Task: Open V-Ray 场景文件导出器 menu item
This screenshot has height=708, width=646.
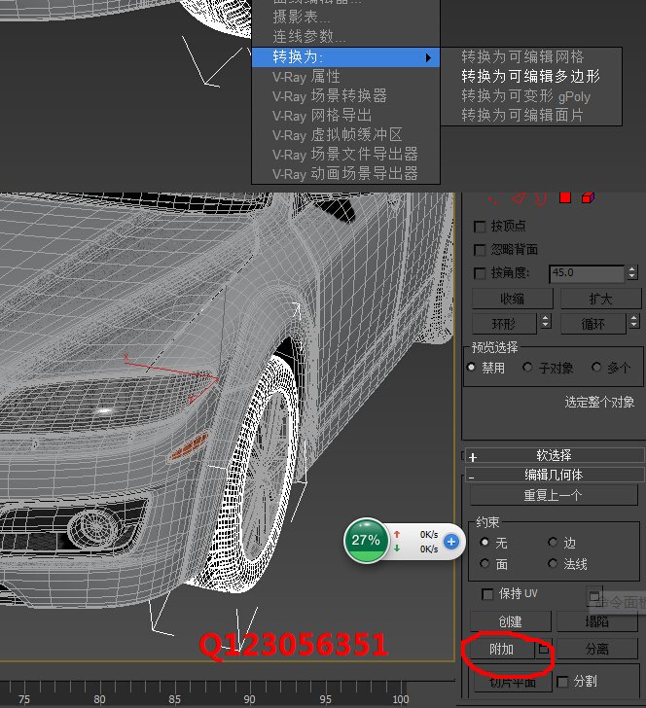Action: tap(345, 154)
